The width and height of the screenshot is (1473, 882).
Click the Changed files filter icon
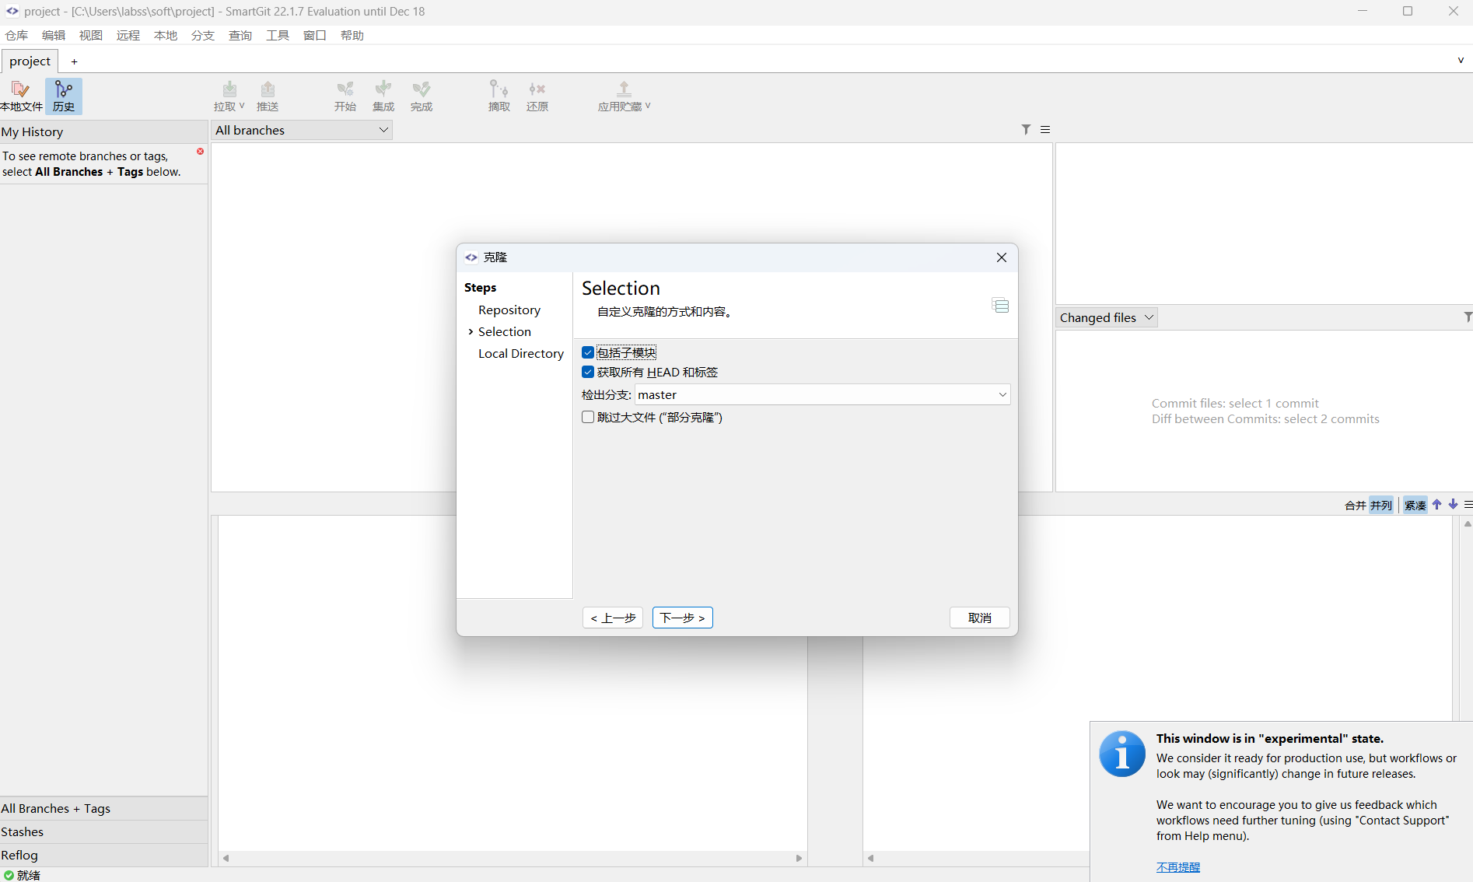pos(1467,317)
